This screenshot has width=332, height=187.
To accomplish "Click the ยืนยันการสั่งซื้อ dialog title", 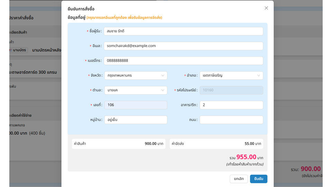I will pos(81,9).
